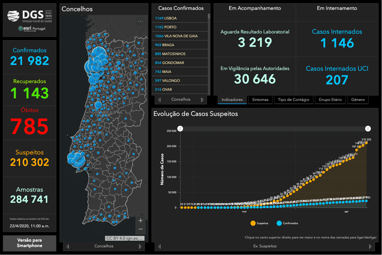Click left arrow below the Concelhos map

[x=68, y=246]
